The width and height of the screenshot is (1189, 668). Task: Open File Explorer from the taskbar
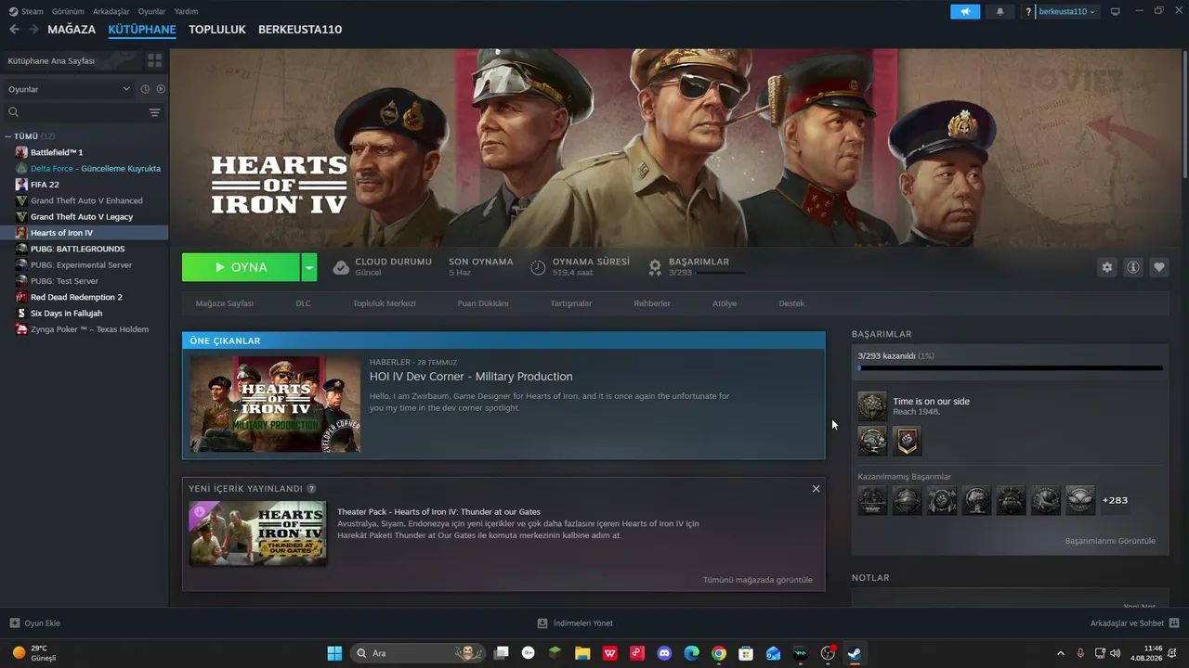click(x=582, y=653)
